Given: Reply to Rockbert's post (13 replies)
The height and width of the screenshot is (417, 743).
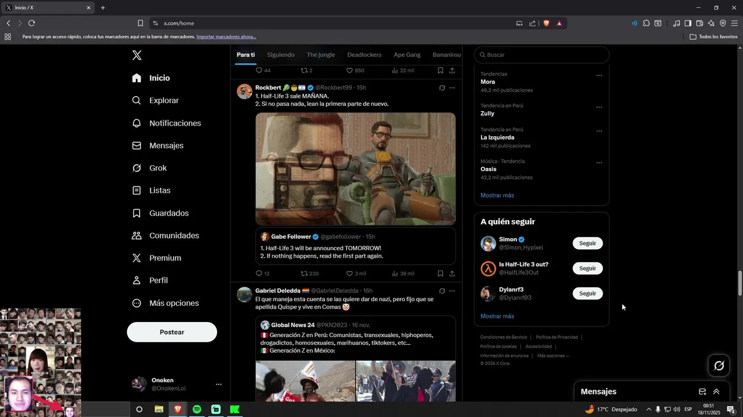Looking at the screenshot, I should click(262, 273).
